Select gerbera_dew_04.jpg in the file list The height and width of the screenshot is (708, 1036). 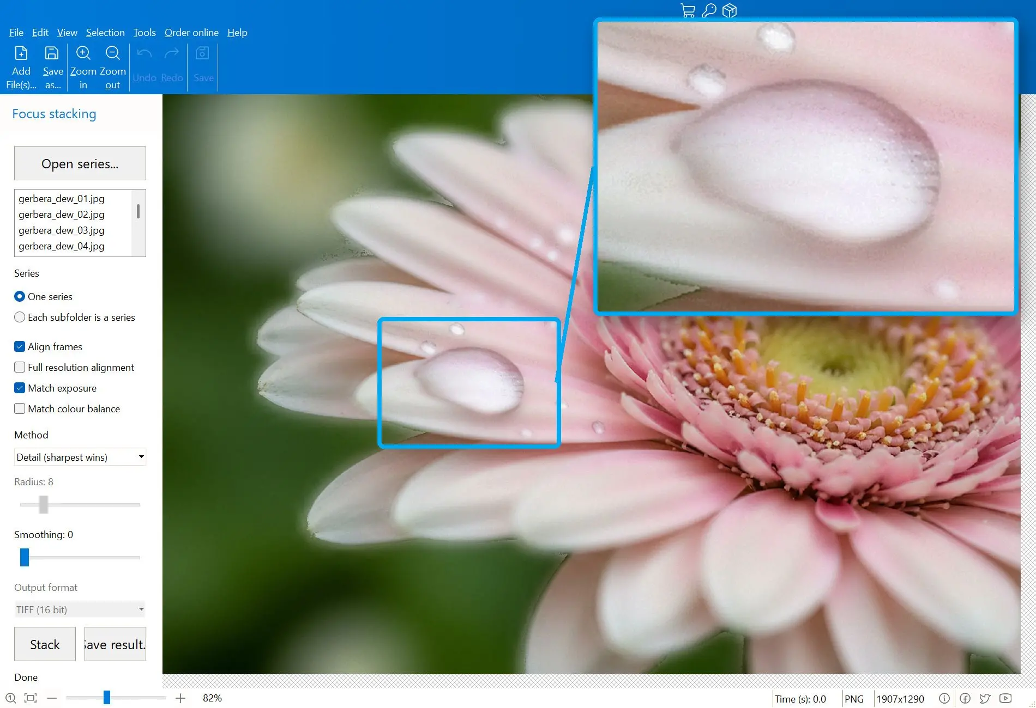62,246
